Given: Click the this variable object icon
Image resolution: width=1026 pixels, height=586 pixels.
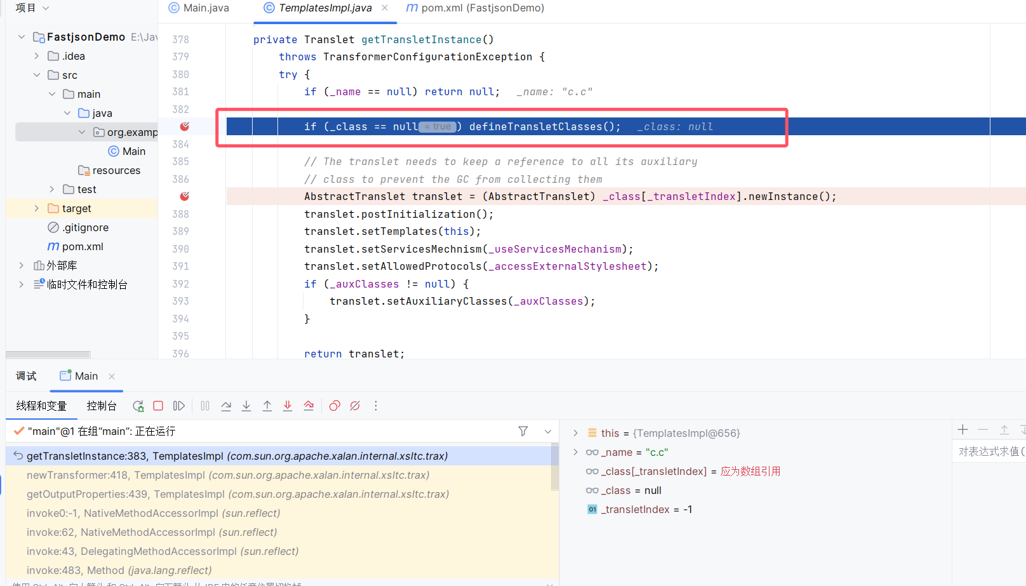Looking at the screenshot, I should point(592,433).
